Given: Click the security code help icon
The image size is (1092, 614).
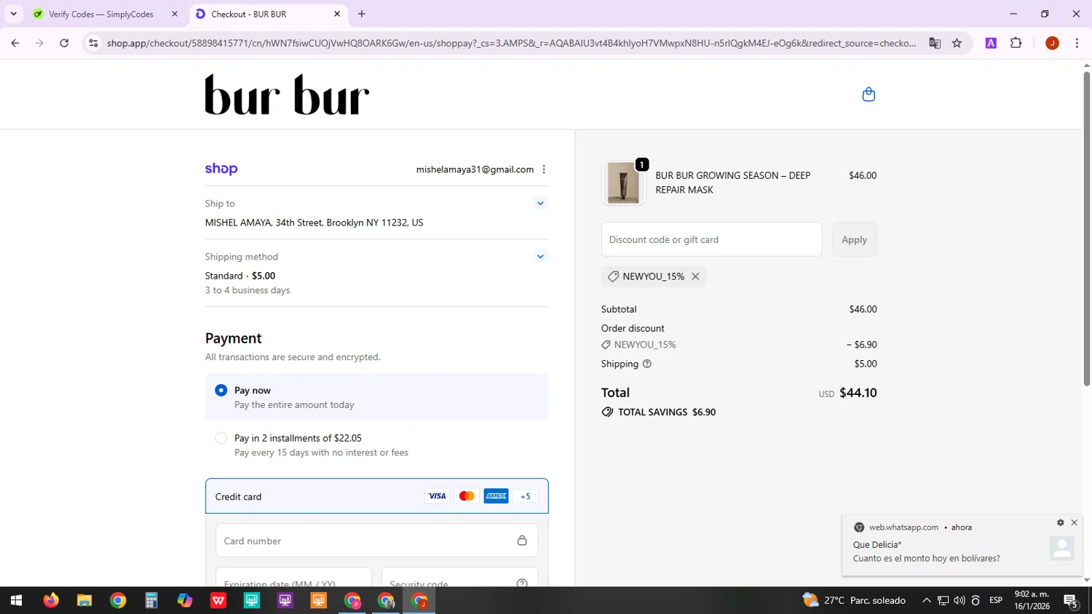Looking at the screenshot, I should pos(522,583).
